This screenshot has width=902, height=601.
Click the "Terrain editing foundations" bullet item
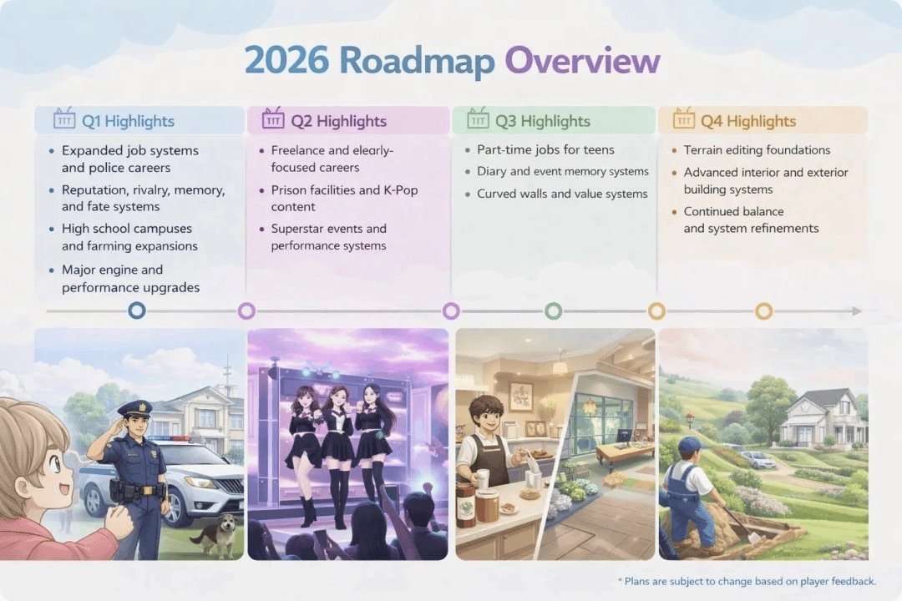(x=757, y=150)
